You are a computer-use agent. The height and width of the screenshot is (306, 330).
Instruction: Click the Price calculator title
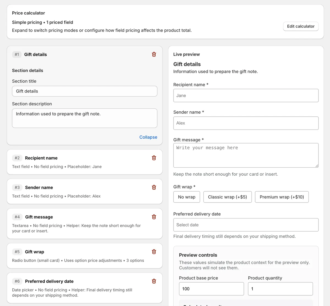click(28, 13)
